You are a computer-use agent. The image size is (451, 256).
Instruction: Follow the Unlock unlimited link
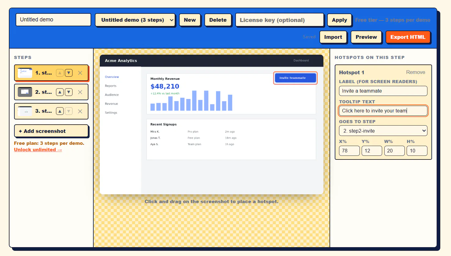pyautogui.click(x=38, y=150)
